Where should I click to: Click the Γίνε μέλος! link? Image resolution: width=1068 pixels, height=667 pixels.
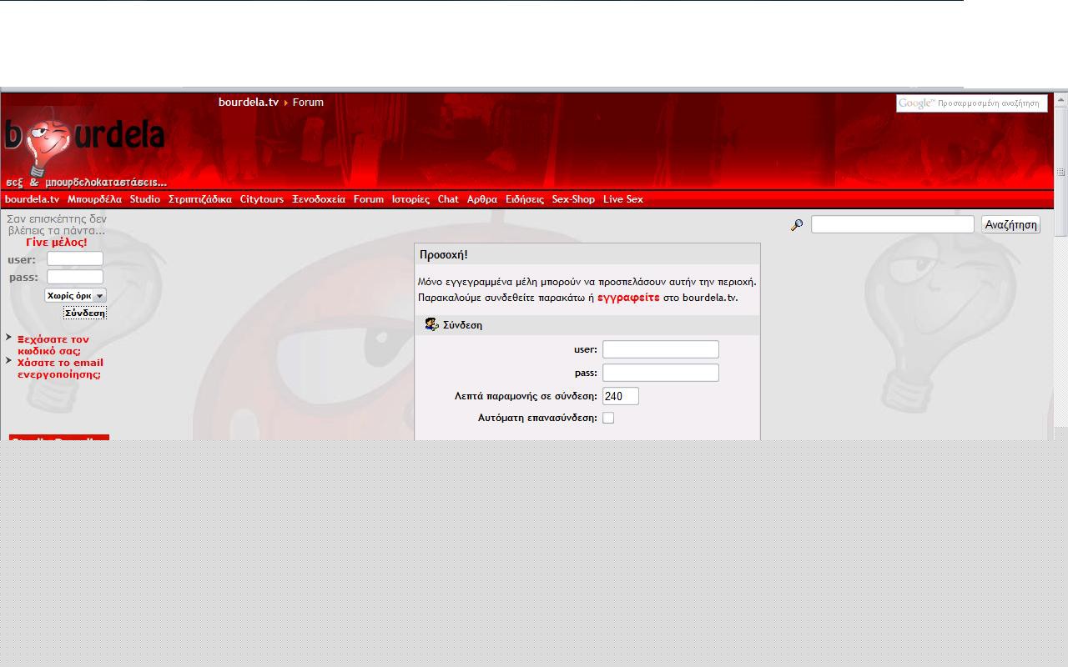[56, 242]
